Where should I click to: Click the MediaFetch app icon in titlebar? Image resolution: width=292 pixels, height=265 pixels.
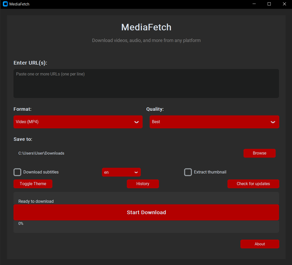pos(5,4)
